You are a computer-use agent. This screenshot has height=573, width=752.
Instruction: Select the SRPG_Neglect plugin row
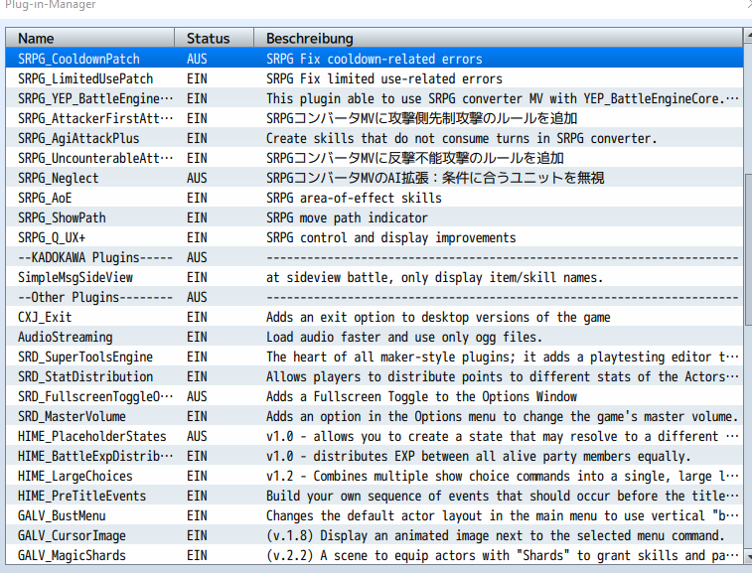(375, 178)
